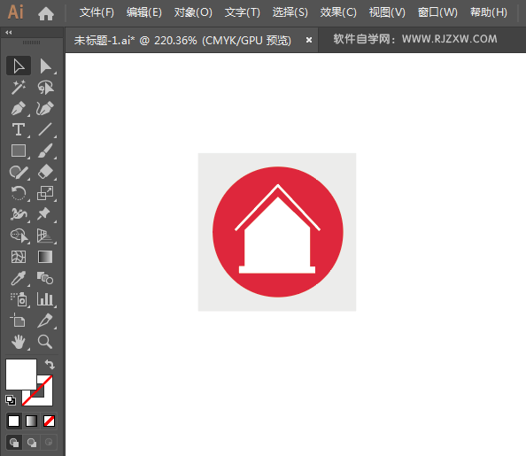Select the Magic Wand tool
The width and height of the screenshot is (526, 456).
point(19,88)
